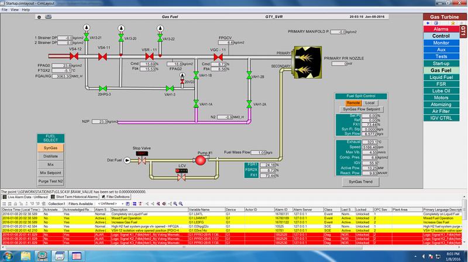
Task: Select the VAH1-3 green valve
Action: click(170, 88)
